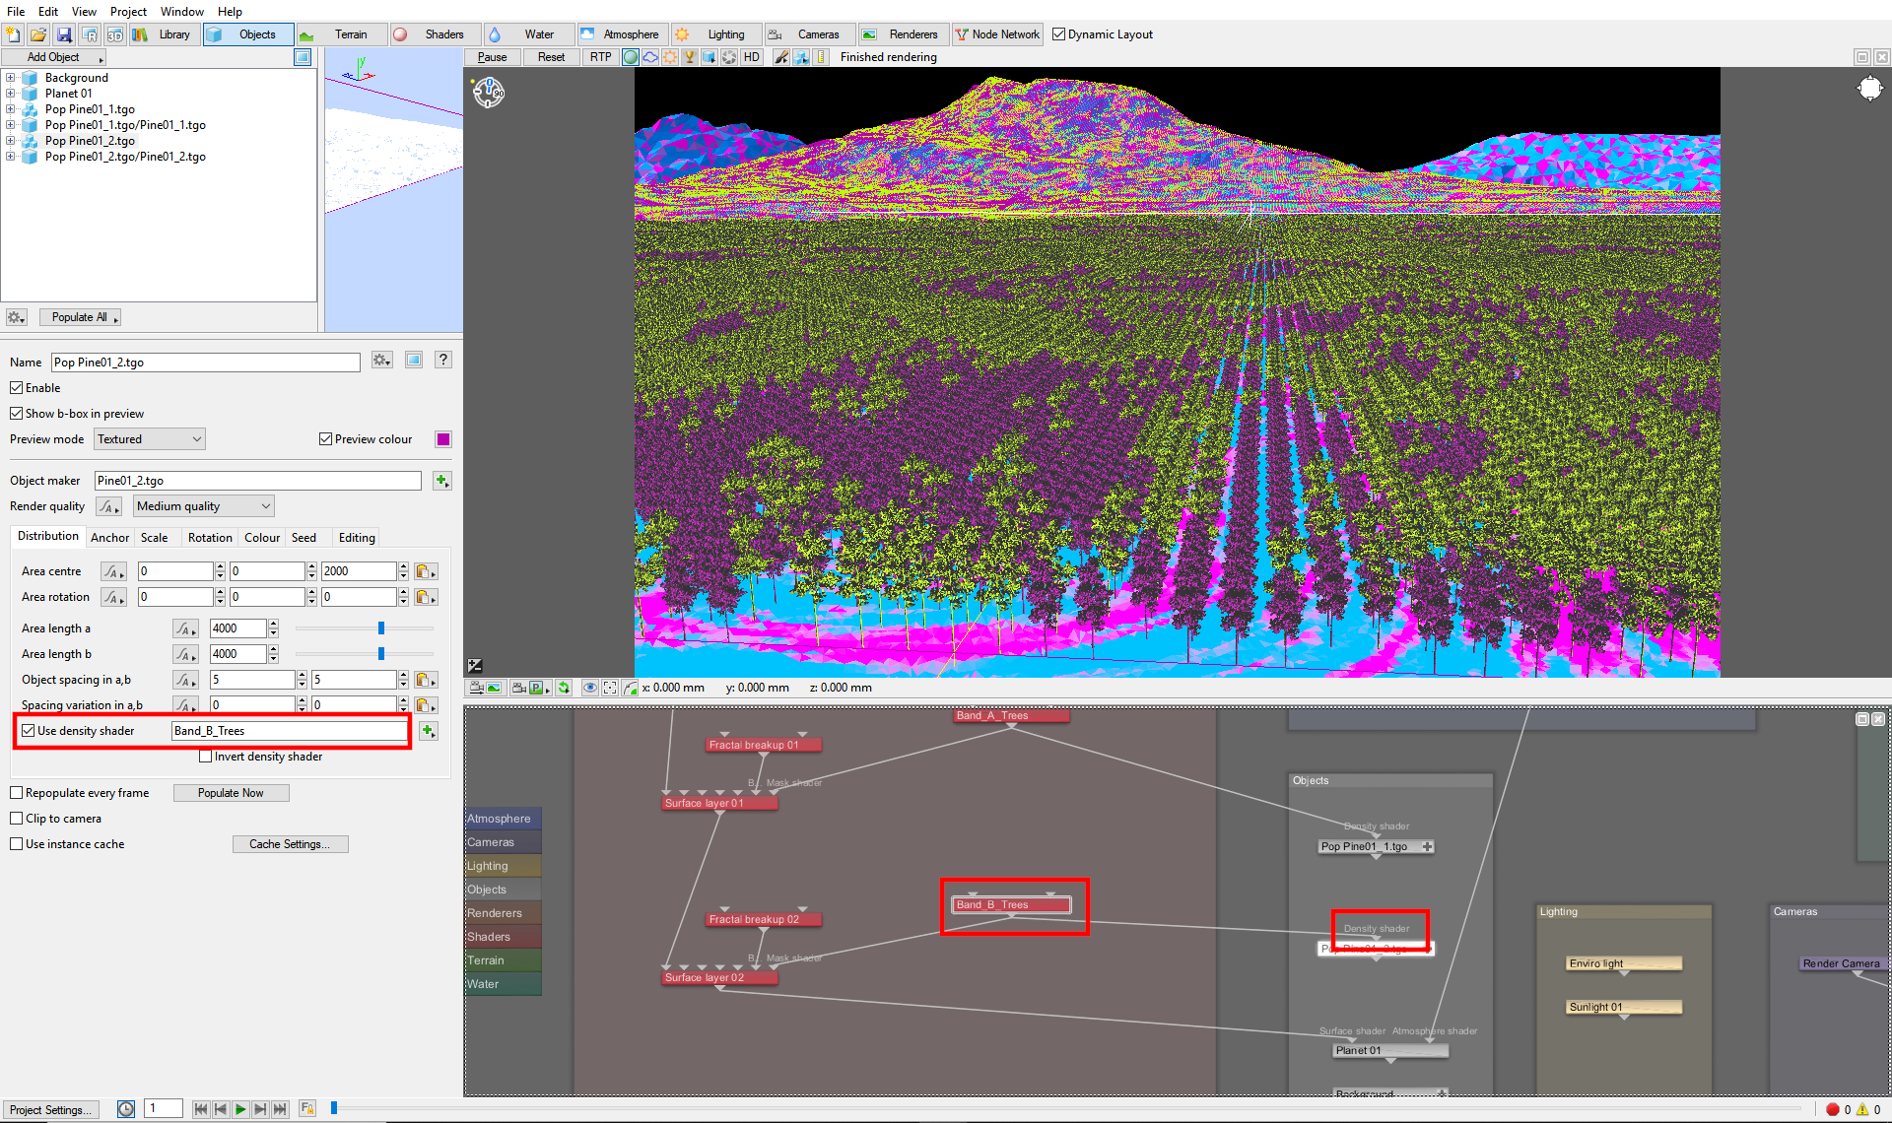Toggle HD preview button
This screenshot has height=1123, width=1892.
(x=752, y=57)
